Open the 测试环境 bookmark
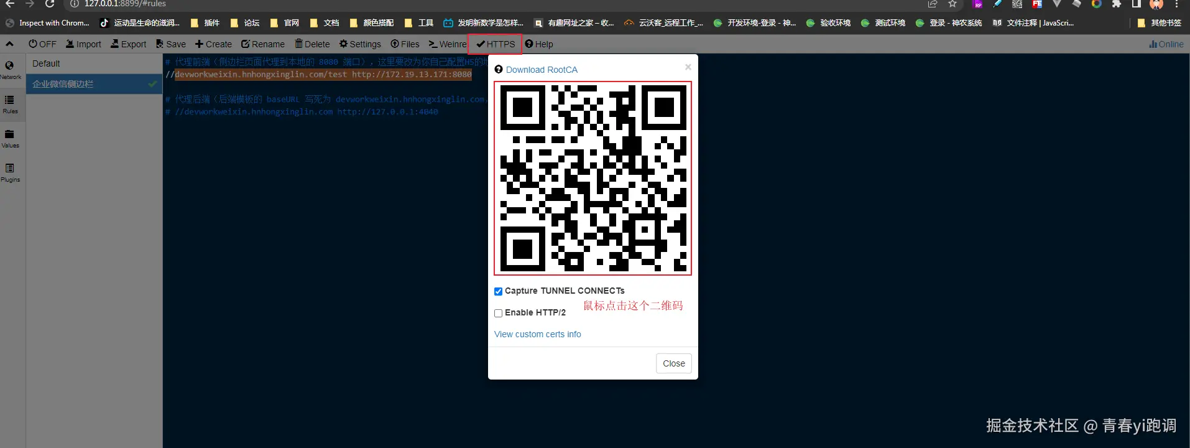This screenshot has width=1190, height=448. 883,23
